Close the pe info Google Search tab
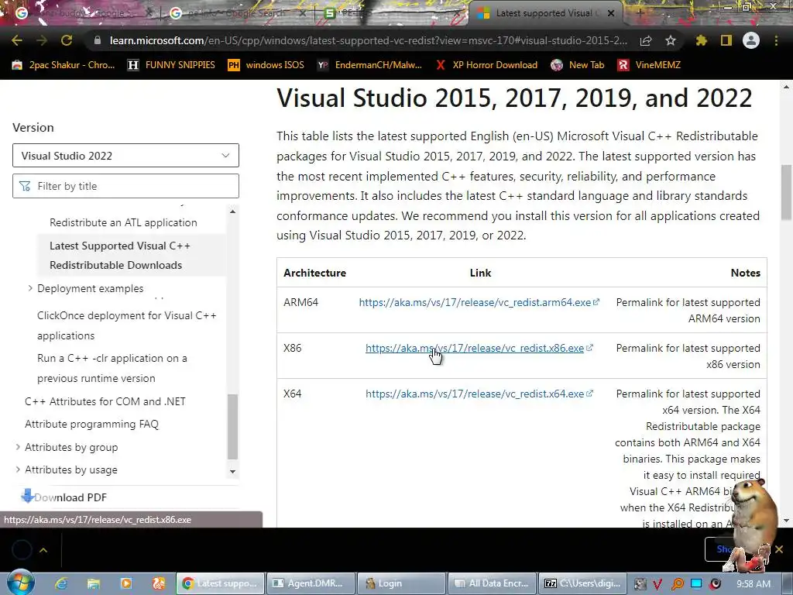793x595 pixels. [x=303, y=13]
